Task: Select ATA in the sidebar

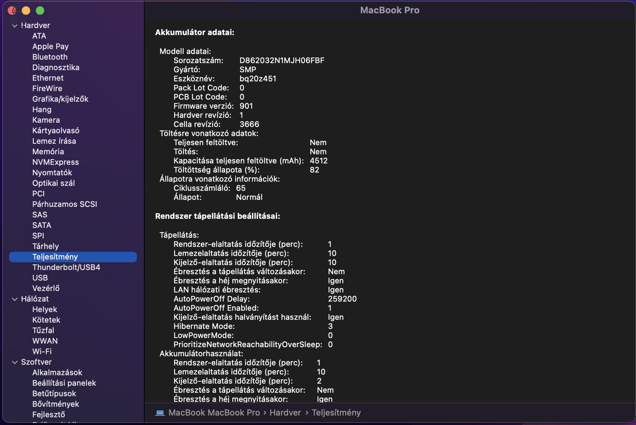Action: (x=39, y=36)
